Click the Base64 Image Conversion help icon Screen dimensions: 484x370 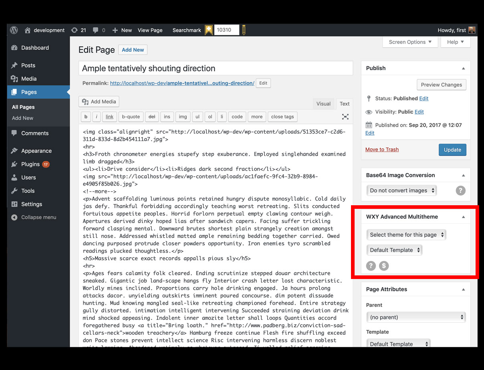click(x=461, y=190)
